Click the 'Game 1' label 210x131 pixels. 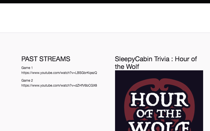(x=27, y=68)
